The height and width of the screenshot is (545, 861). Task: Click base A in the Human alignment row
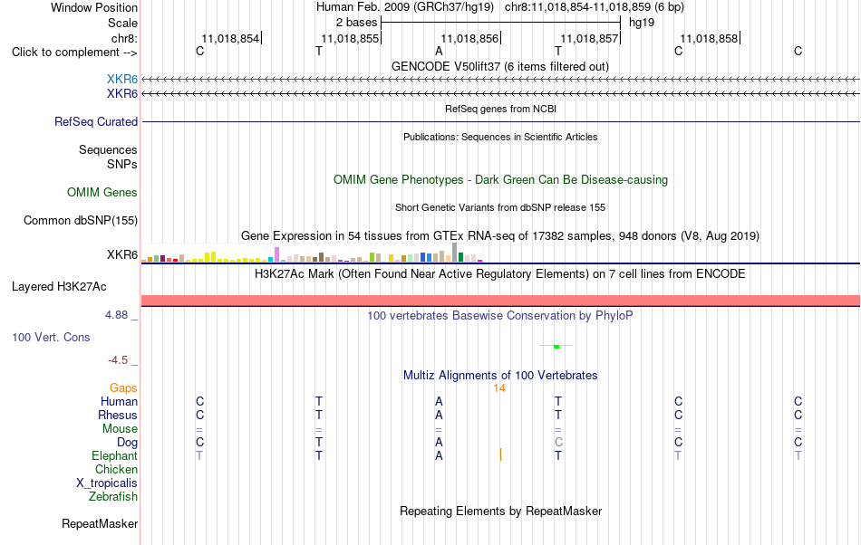(x=439, y=401)
